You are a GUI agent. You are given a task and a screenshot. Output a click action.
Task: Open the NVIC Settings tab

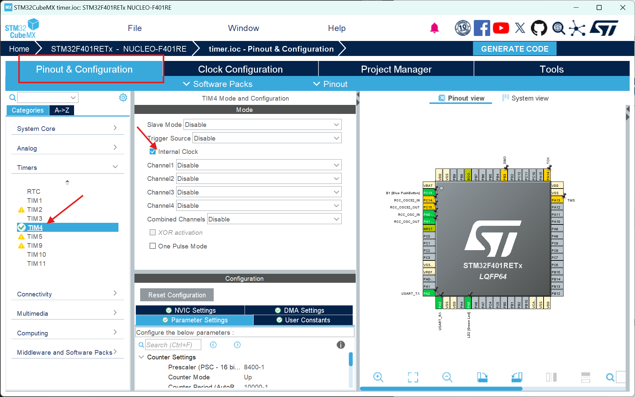click(x=191, y=310)
